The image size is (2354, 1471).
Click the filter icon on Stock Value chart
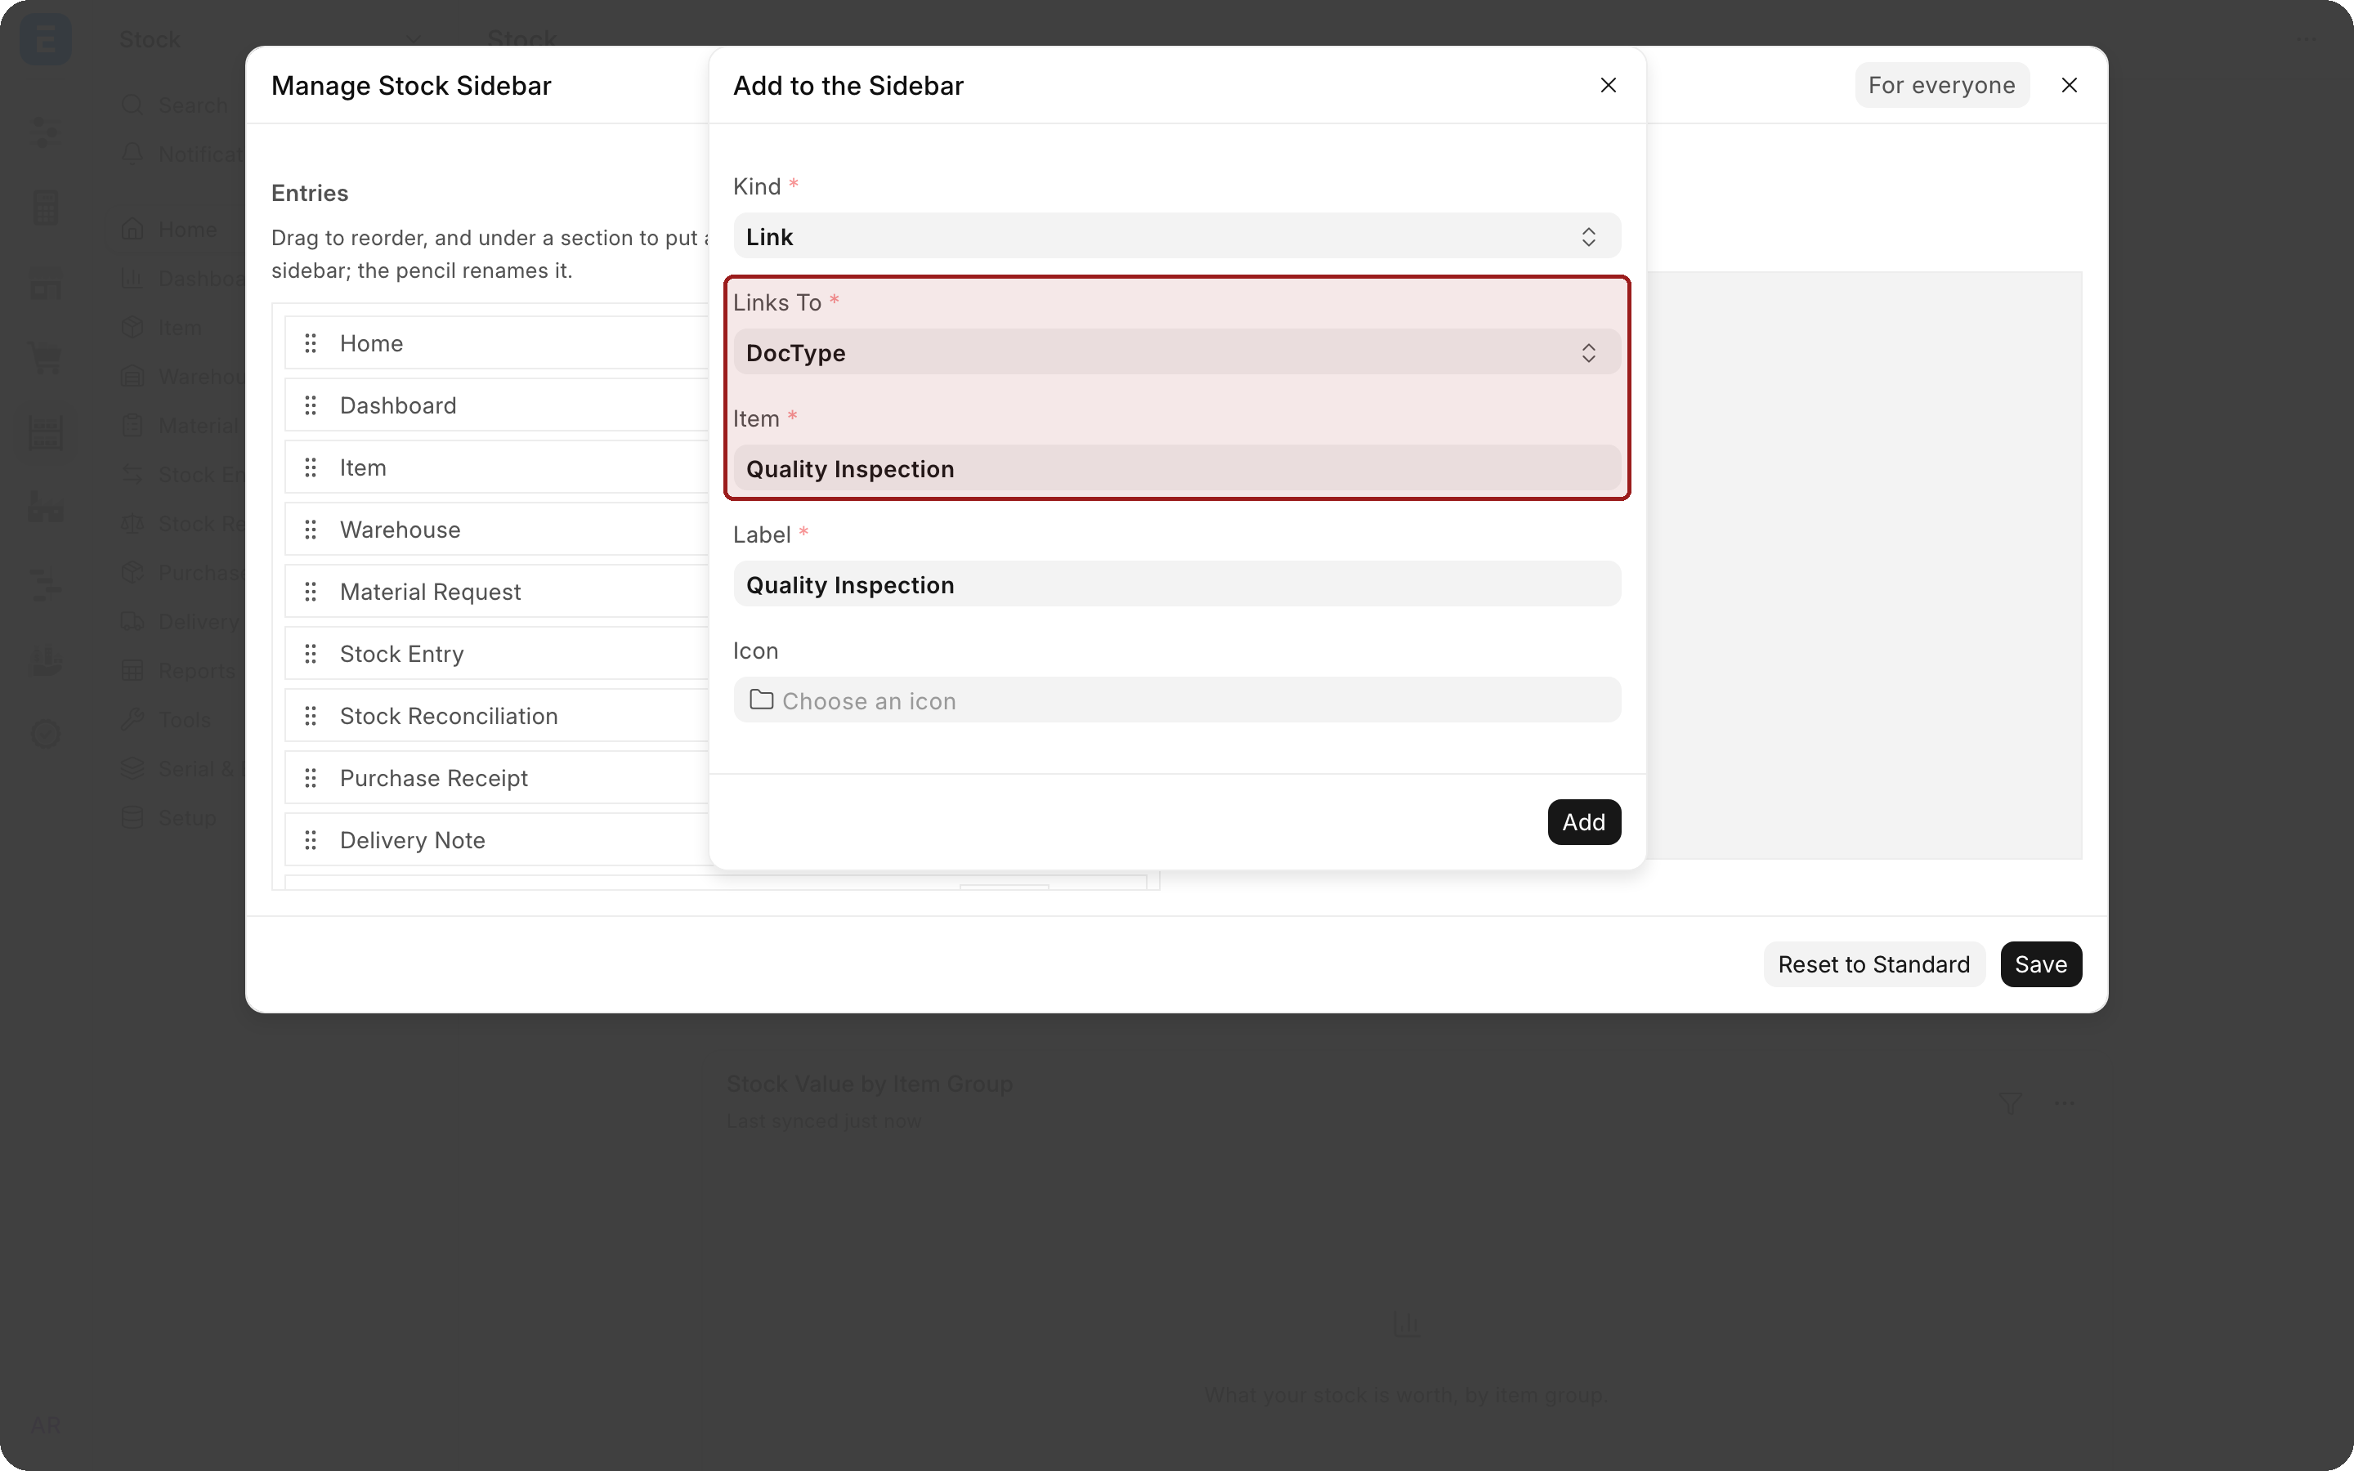(2010, 1102)
